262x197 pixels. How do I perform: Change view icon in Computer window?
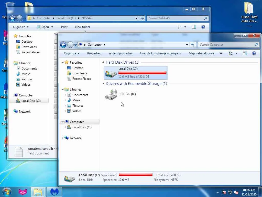click(x=231, y=53)
